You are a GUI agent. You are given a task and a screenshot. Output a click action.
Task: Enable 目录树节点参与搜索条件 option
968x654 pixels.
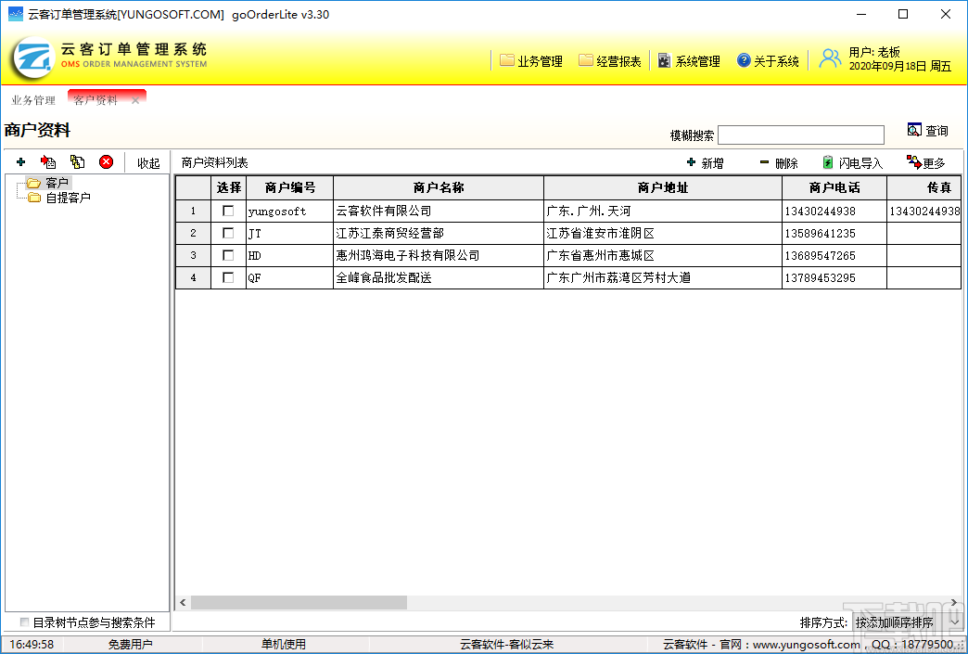point(24,622)
